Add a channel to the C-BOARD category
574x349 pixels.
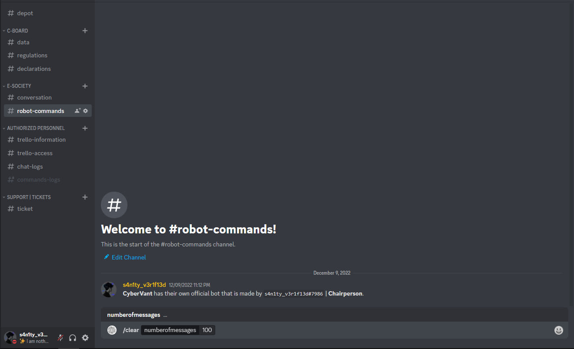[x=85, y=31]
